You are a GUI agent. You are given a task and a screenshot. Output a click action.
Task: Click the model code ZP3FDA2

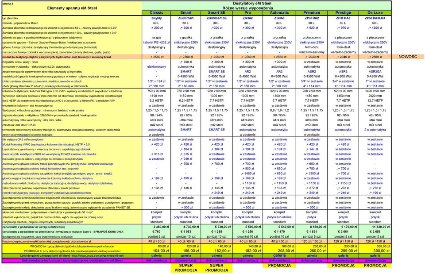point(312,18)
